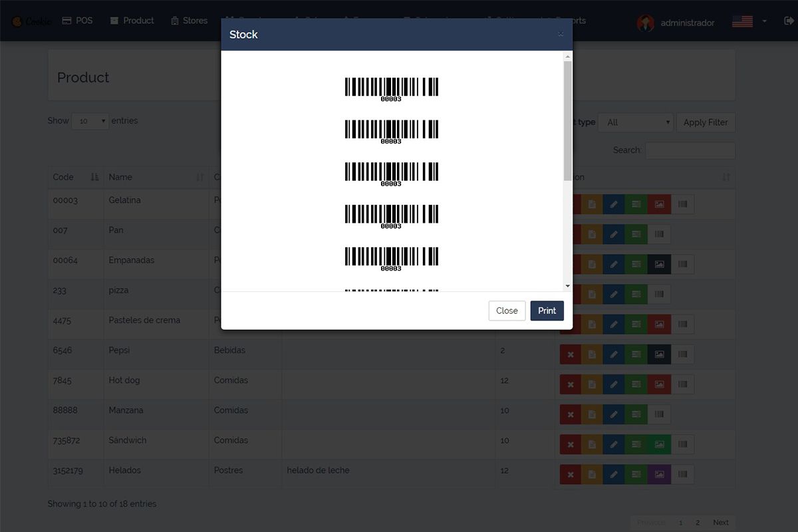Click the edit pencil icon for Pepsi
Viewport: 798px width, 532px height.
[x=614, y=354]
